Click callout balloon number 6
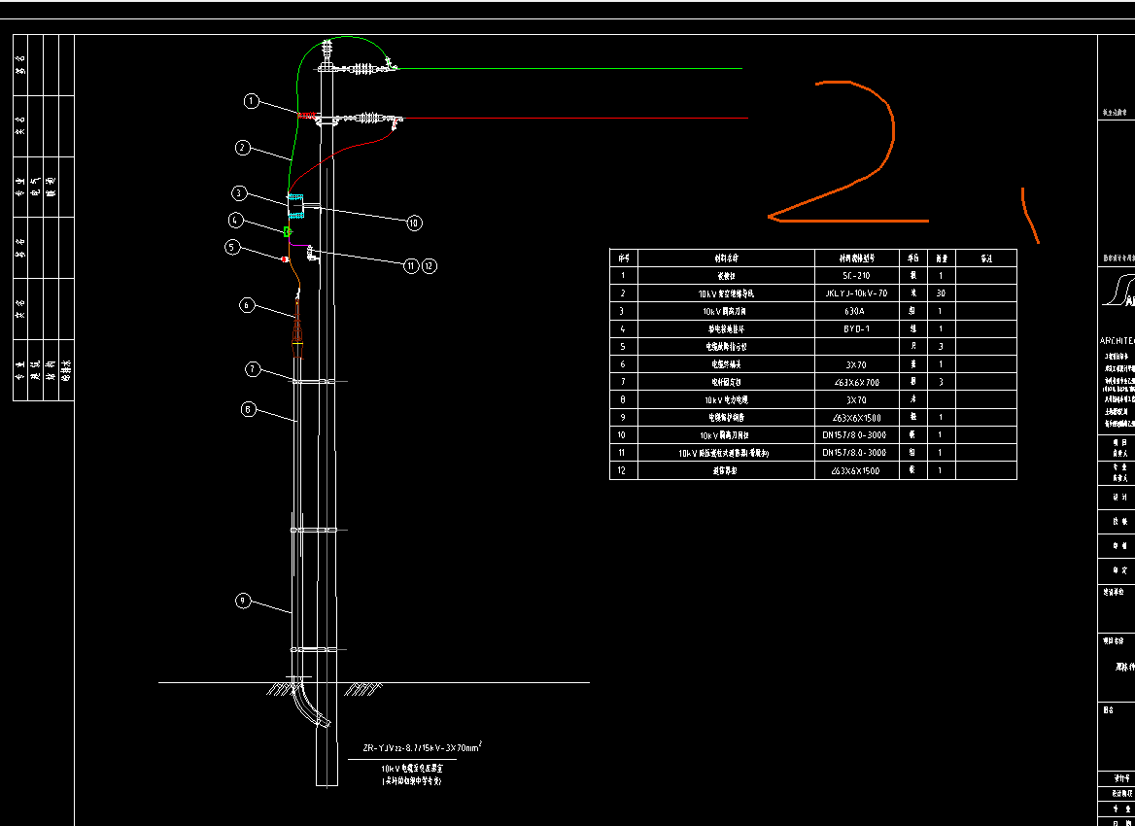 coord(247,305)
